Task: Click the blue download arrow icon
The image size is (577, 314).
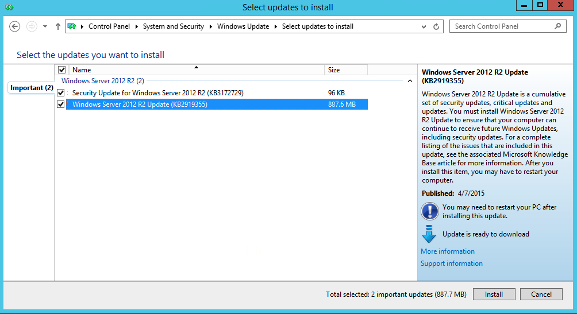Action: (429, 234)
